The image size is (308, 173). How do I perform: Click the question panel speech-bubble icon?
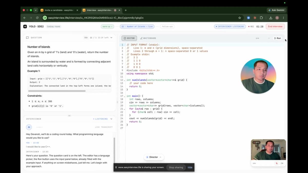27,38
